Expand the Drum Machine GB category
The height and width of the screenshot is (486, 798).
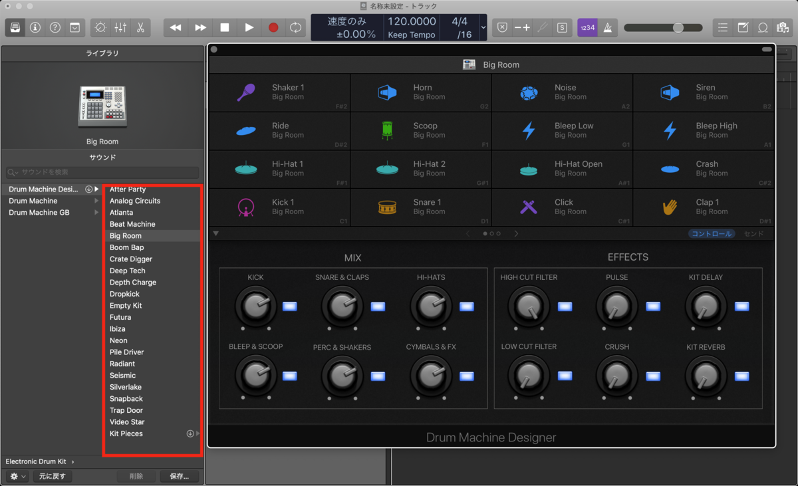tap(97, 213)
